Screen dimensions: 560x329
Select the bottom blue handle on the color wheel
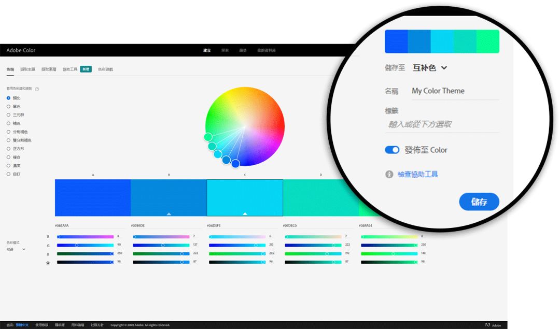coord(235,164)
